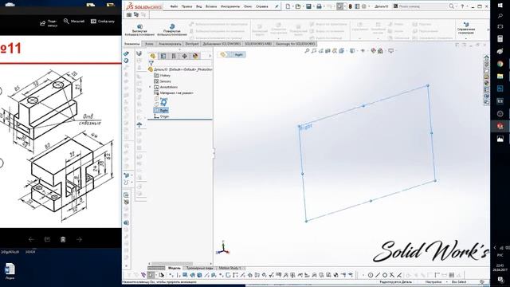Screen dimensions: 510x287
Task: Click Масштаб (zoom) in the photo viewer
Action: point(74,22)
